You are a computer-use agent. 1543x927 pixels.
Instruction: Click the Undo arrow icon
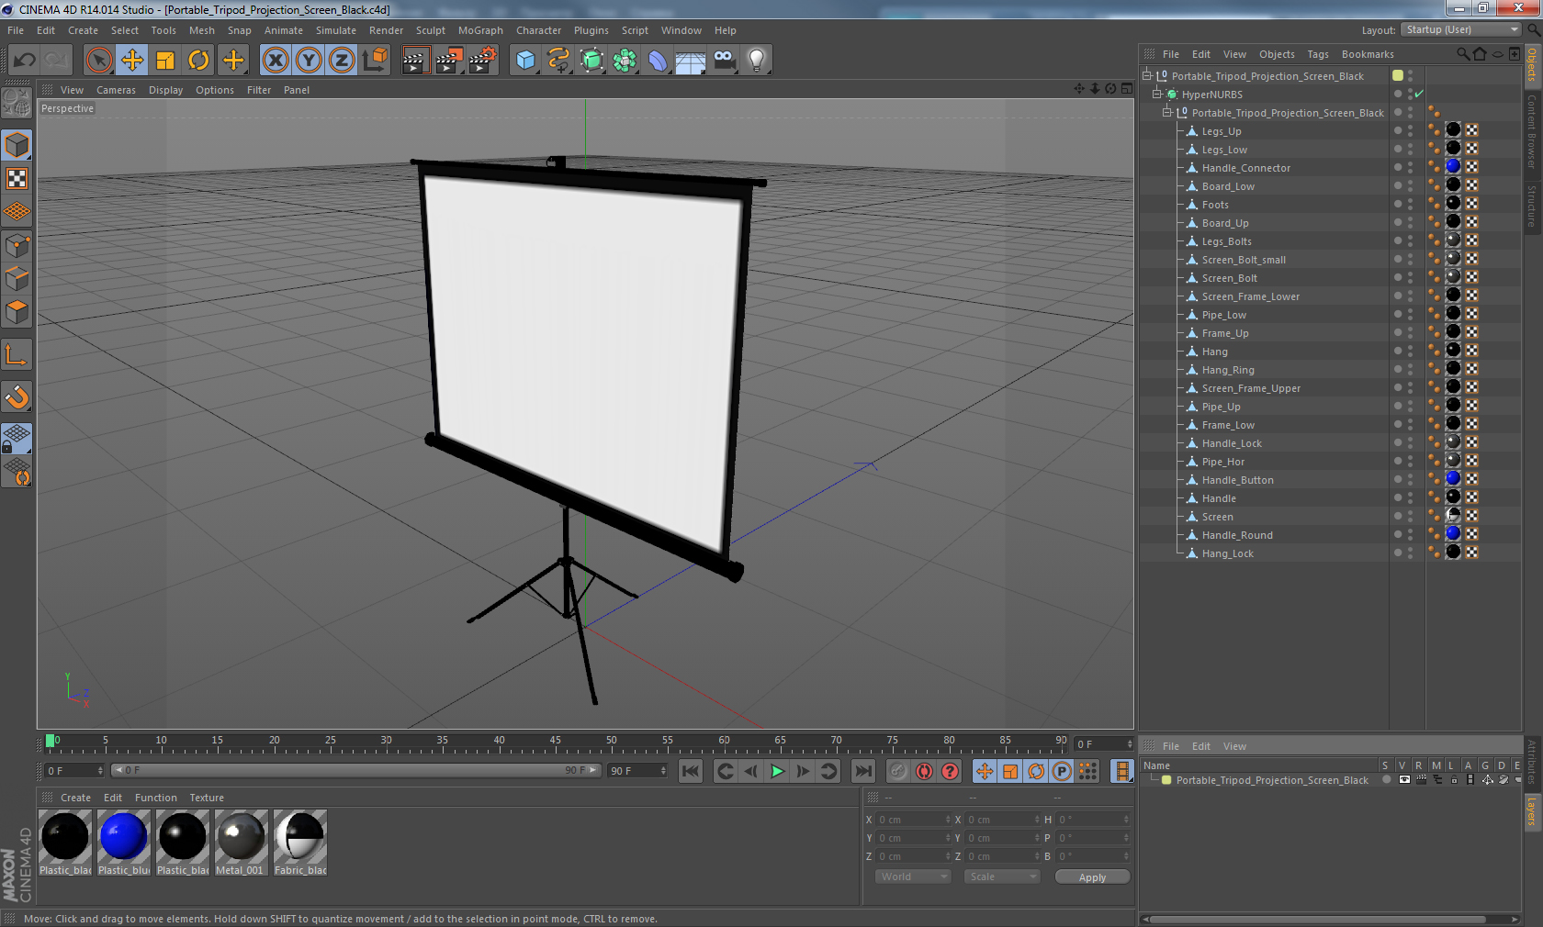click(x=25, y=61)
